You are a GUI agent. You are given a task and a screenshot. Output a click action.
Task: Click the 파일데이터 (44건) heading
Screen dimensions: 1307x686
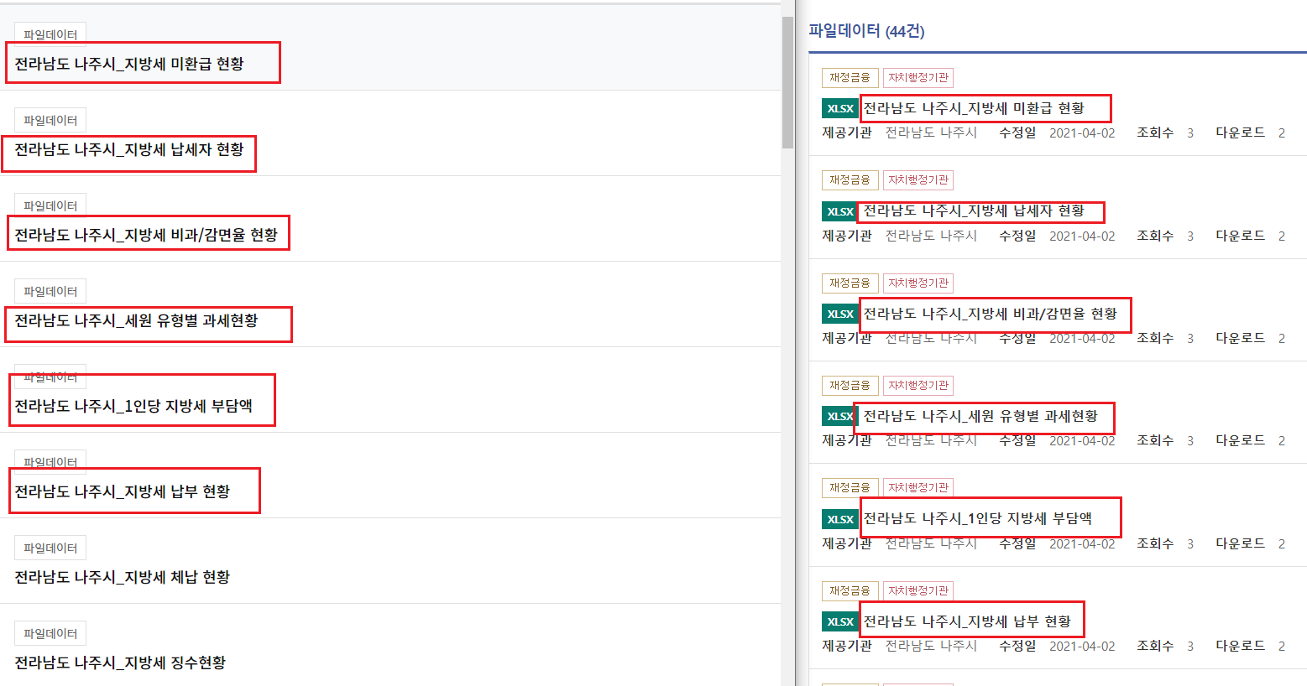point(866,31)
